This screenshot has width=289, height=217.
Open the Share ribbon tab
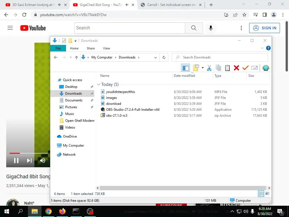(91, 48)
